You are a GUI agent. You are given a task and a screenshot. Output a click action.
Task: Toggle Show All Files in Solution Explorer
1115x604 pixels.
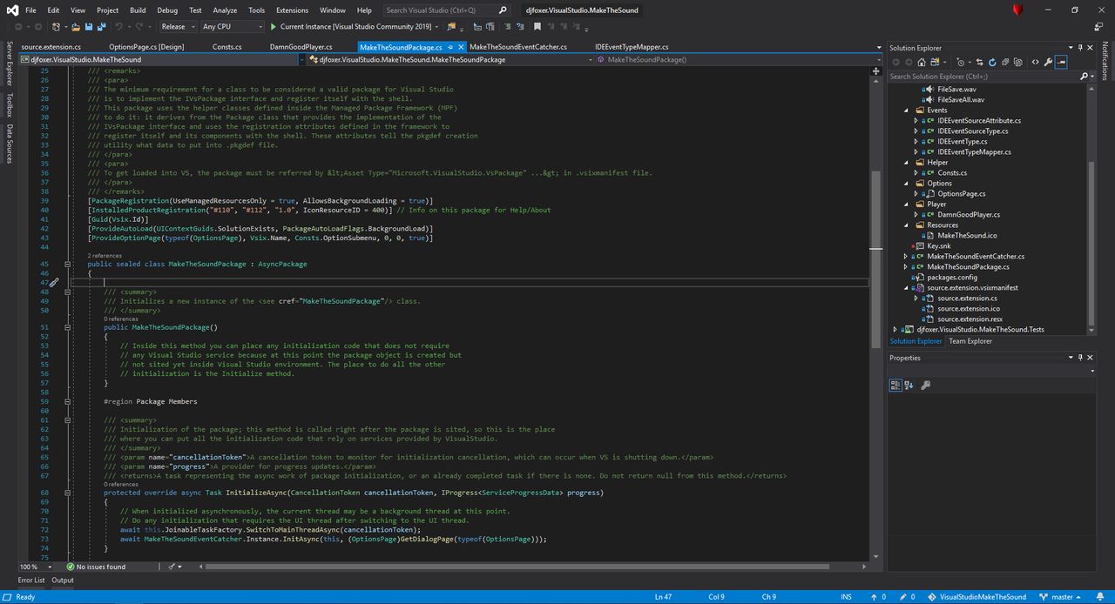point(1017,62)
